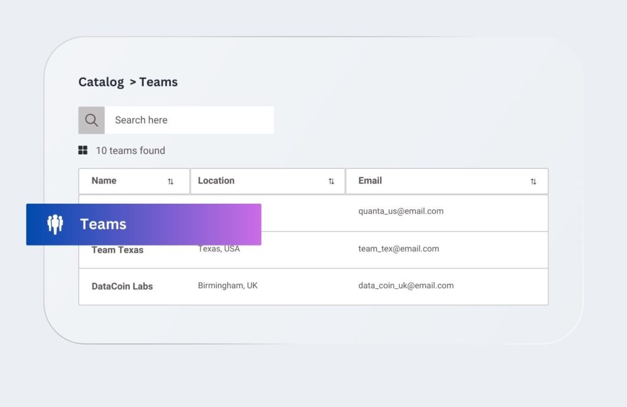627x407 pixels.
Task: Sort by Name column arrows
Action: pos(171,182)
